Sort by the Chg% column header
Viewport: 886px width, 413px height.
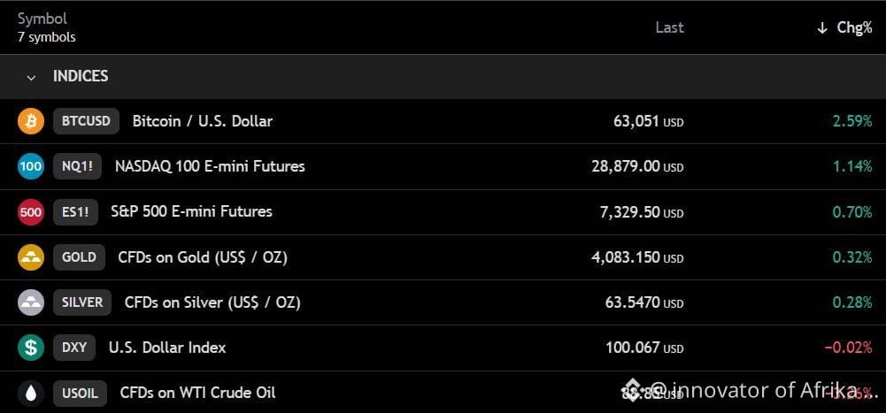coord(854,28)
